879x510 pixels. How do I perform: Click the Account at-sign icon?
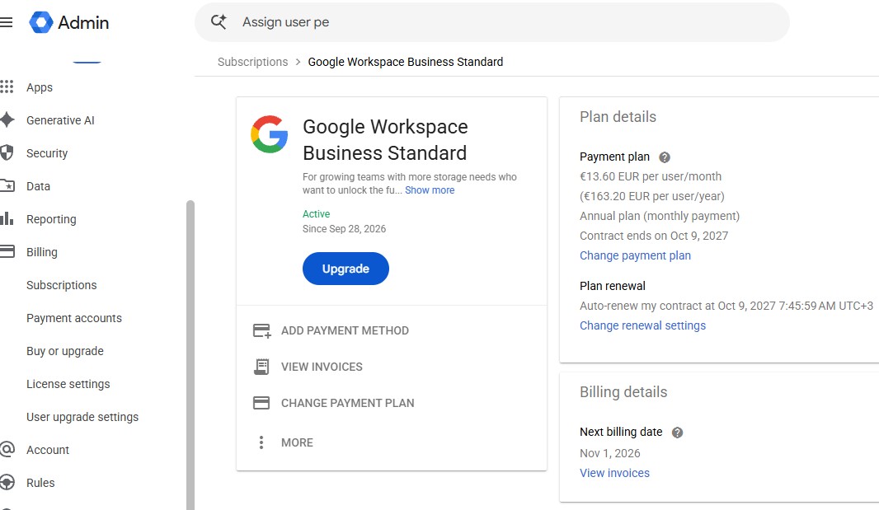pyautogui.click(x=7, y=450)
